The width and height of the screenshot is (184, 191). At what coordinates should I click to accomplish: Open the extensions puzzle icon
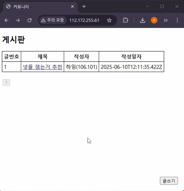125,20
